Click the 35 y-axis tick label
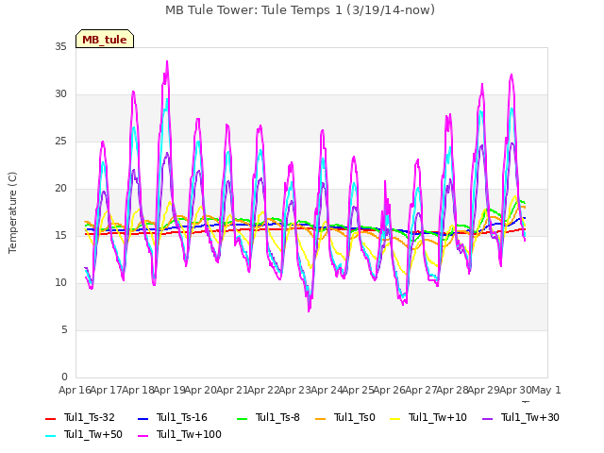This screenshot has height=453, width=604. (x=60, y=47)
